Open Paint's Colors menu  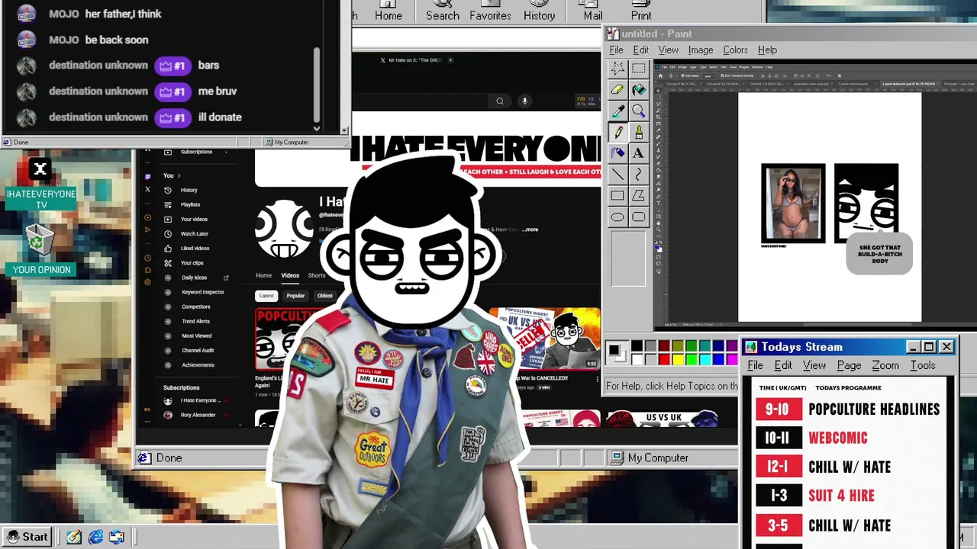pyautogui.click(x=735, y=50)
